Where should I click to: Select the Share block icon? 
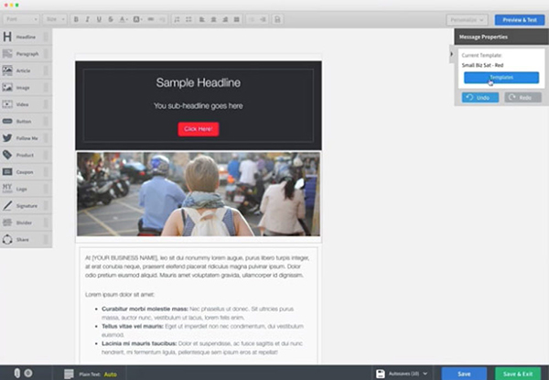[x=7, y=240]
